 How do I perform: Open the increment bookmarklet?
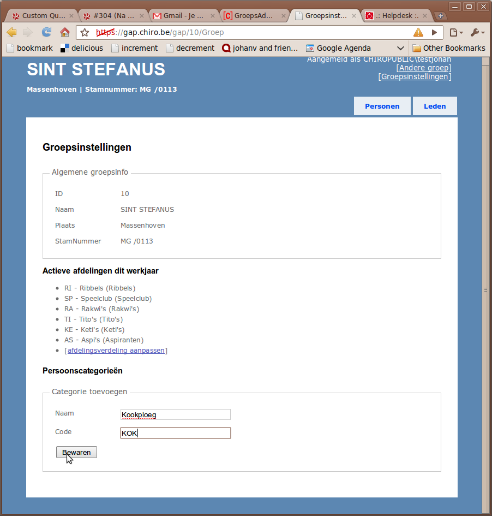click(x=134, y=48)
